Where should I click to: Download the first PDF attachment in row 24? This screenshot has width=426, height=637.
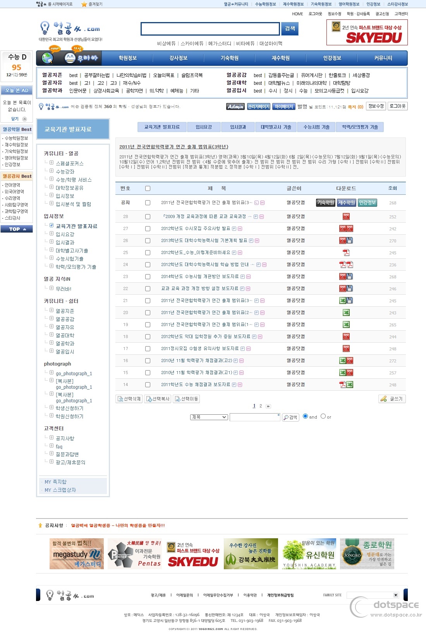(343, 264)
